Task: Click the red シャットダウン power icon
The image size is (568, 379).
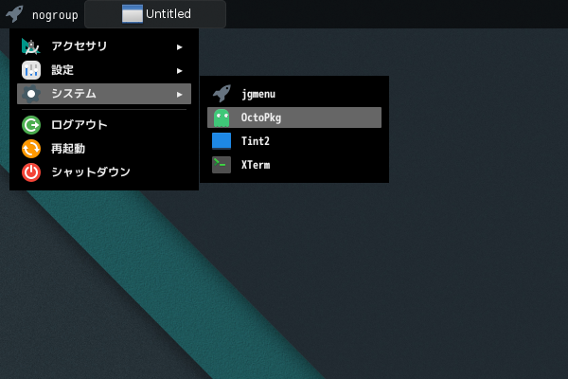Action: tap(31, 172)
